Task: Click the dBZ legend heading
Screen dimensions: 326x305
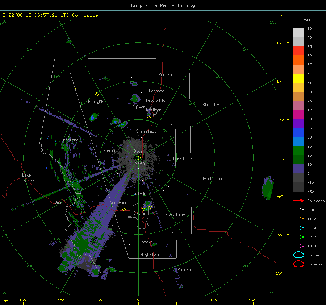Action: (307, 19)
